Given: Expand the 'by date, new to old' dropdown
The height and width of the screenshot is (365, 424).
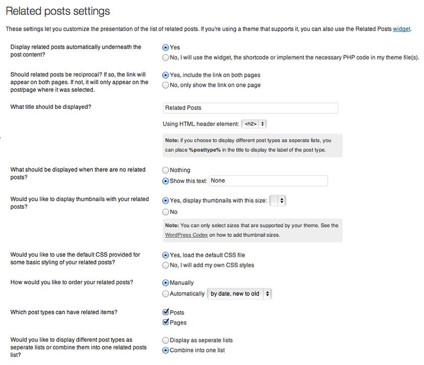Looking at the screenshot, I should click(x=240, y=294).
